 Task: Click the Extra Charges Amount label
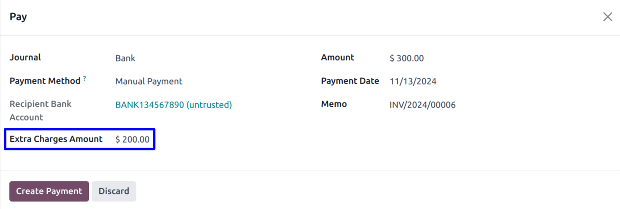coord(56,139)
